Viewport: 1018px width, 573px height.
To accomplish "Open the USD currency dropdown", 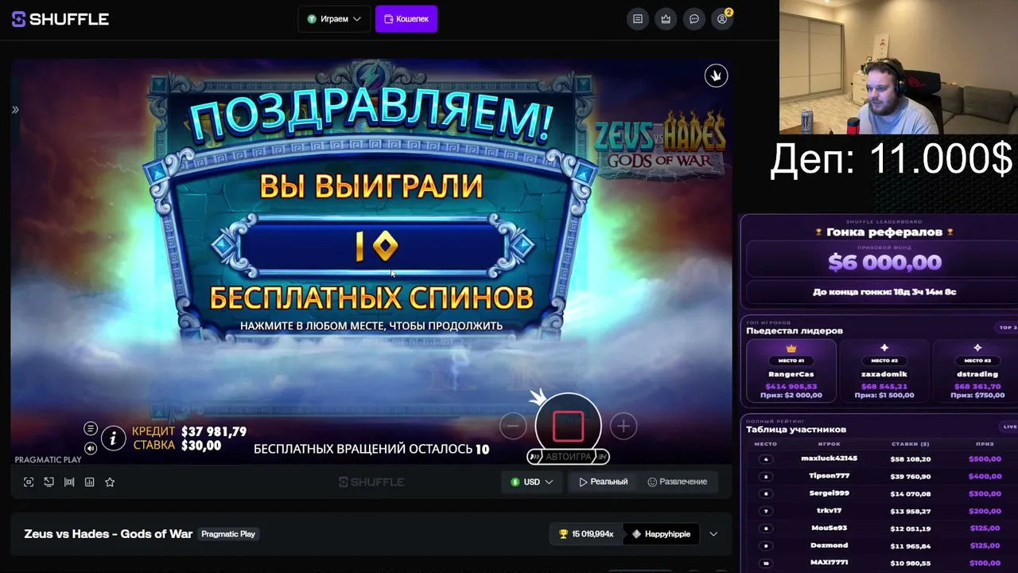I will pos(532,481).
